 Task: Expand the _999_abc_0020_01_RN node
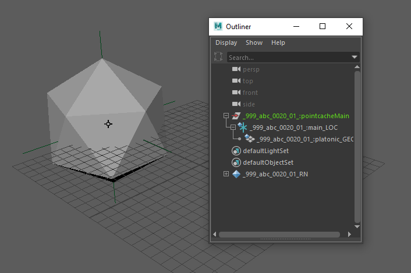226,174
